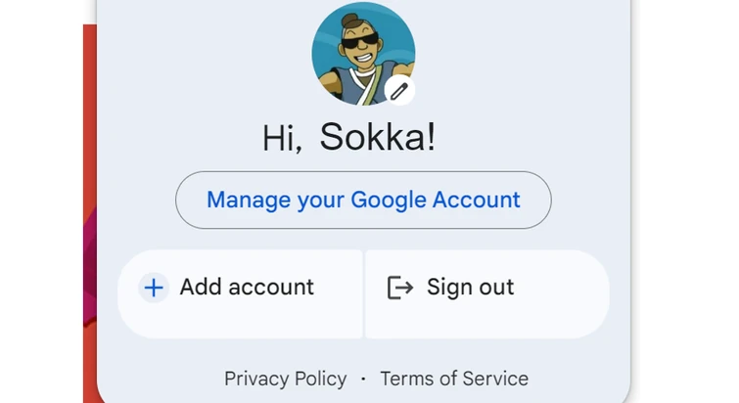This screenshot has height=403, width=739.
Task: Click the white area right of the panel
Action: point(685,196)
